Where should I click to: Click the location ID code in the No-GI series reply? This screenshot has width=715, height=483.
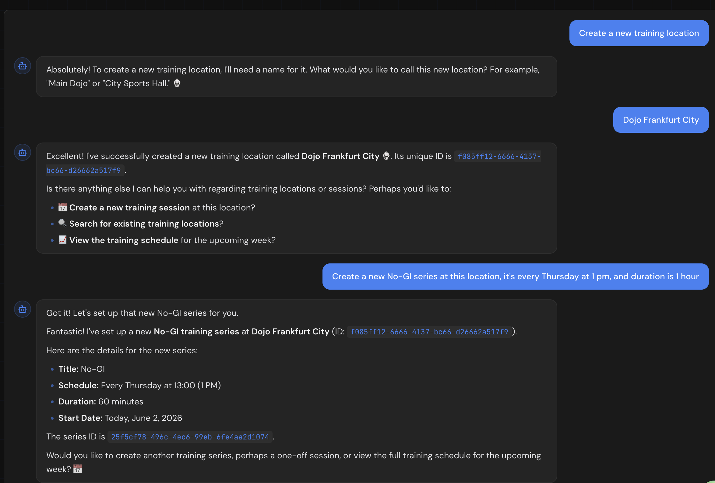coord(429,332)
